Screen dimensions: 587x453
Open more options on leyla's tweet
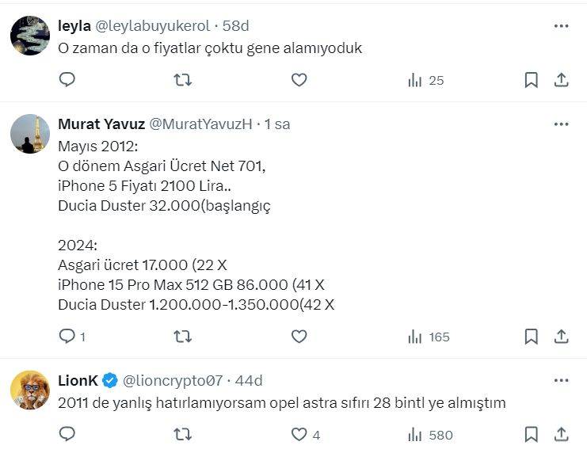(561, 26)
